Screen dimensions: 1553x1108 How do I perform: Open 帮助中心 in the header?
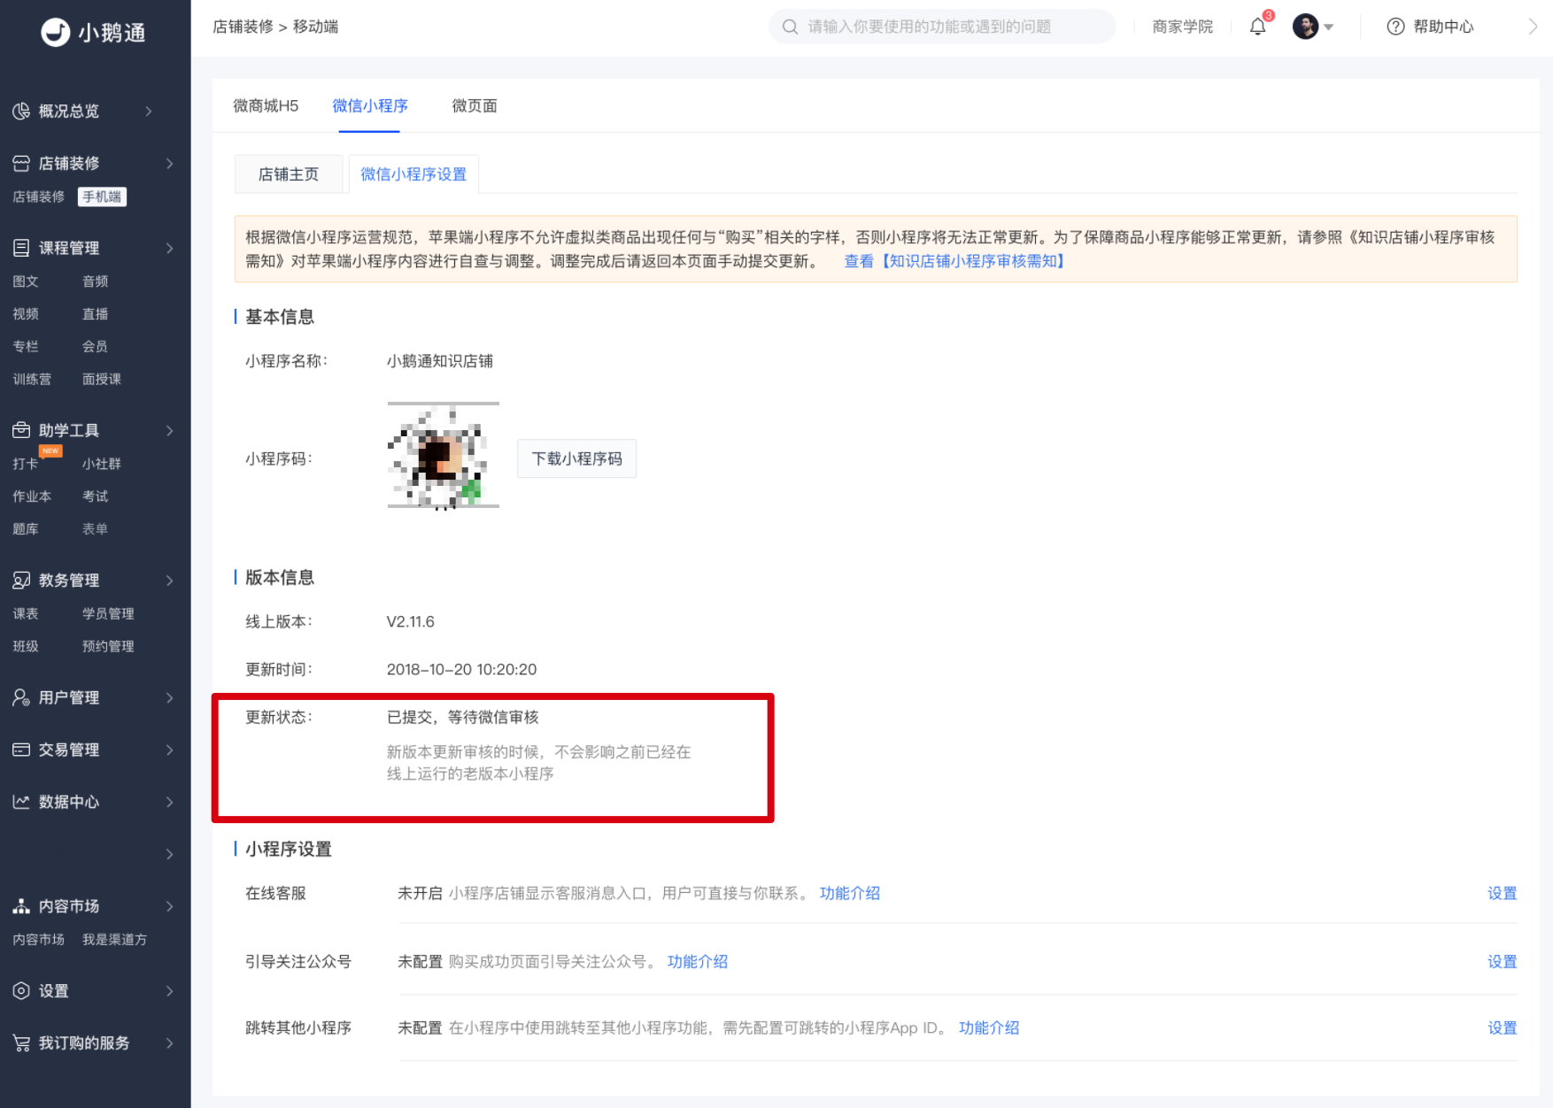tap(1443, 27)
